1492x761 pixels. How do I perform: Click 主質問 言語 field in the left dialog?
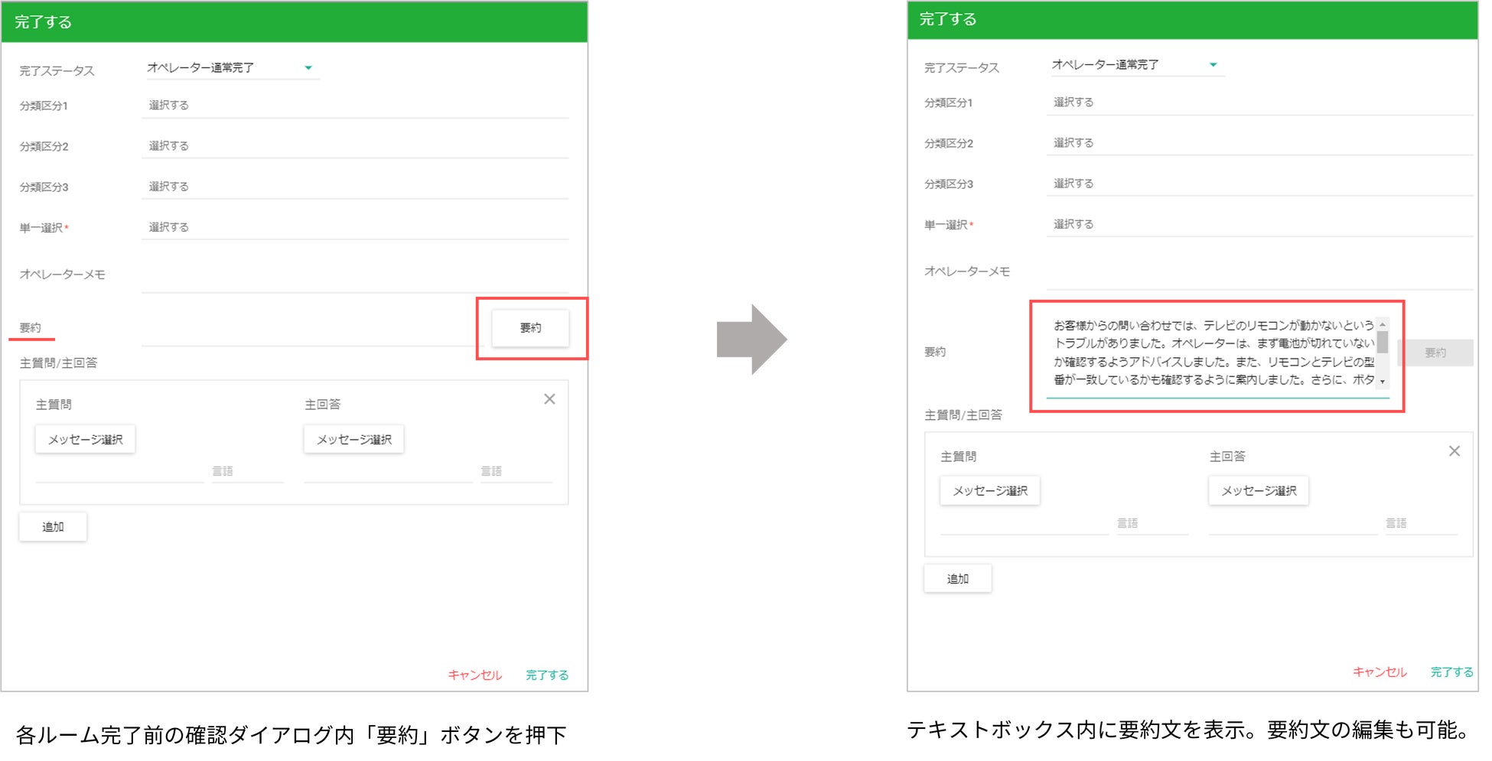tap(248, 472)
